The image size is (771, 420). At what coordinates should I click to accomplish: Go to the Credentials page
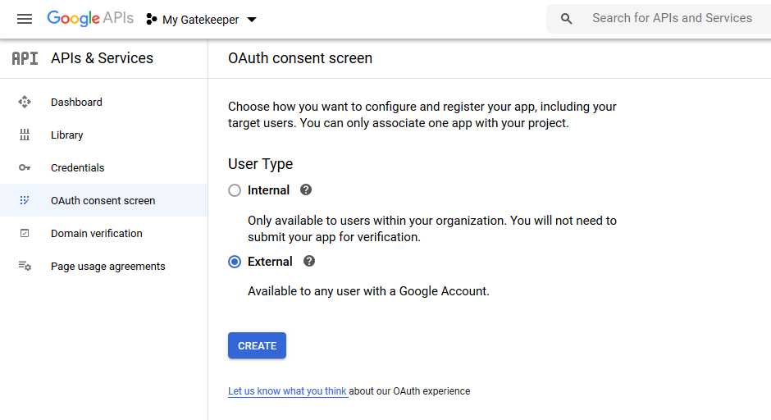(77, 168)
